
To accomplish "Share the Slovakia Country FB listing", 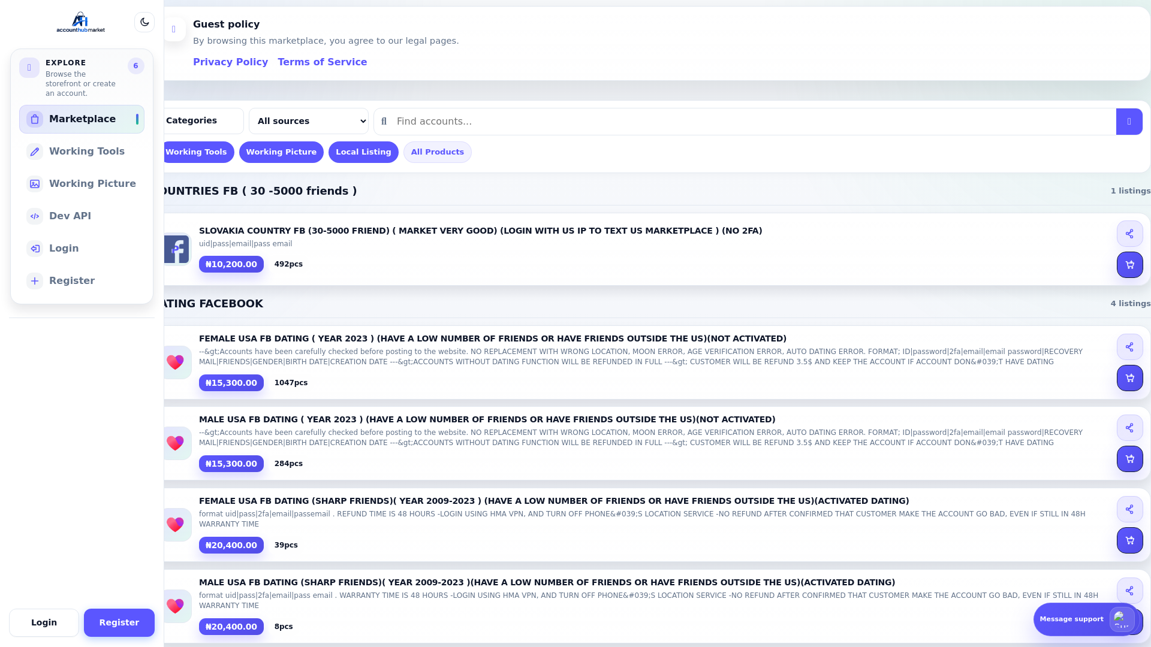I will (1129, 234).
